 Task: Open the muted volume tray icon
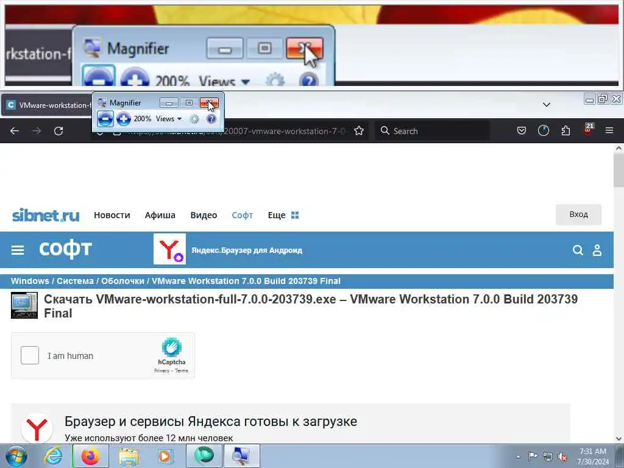562,457
